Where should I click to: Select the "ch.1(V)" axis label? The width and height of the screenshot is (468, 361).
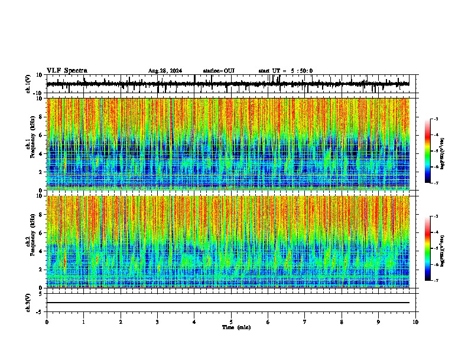coord(28,84)
